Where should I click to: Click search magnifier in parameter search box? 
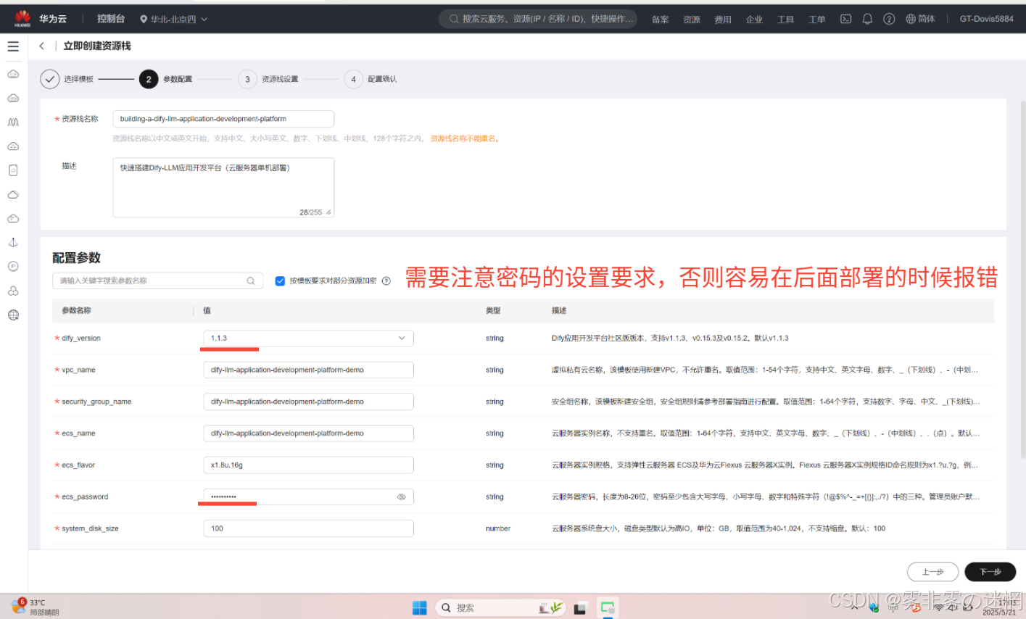pos(251,281)
